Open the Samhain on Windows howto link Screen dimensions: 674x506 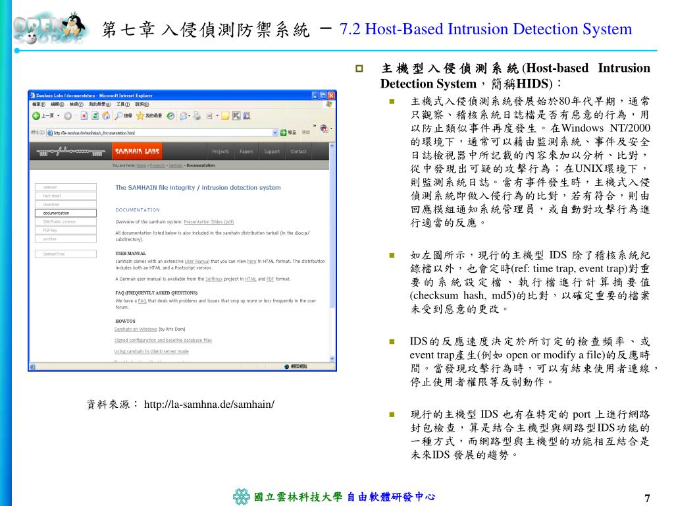click(136, 329)
